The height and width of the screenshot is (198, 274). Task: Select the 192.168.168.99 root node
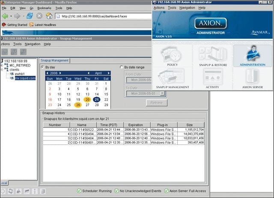click(15, 61)
